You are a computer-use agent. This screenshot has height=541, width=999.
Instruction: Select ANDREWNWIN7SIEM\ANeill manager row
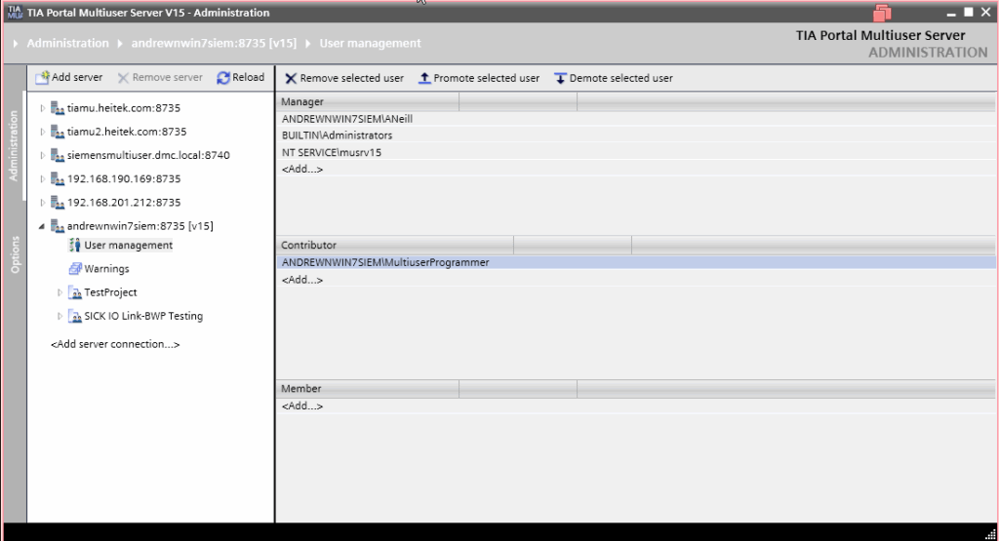point(636,119)
